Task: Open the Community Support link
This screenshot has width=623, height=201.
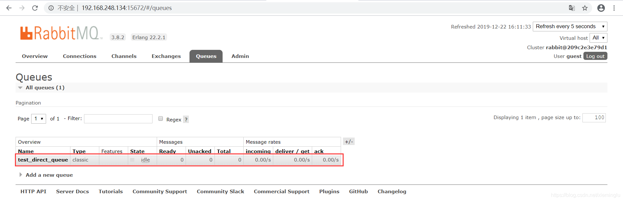Action: (160, 192)
